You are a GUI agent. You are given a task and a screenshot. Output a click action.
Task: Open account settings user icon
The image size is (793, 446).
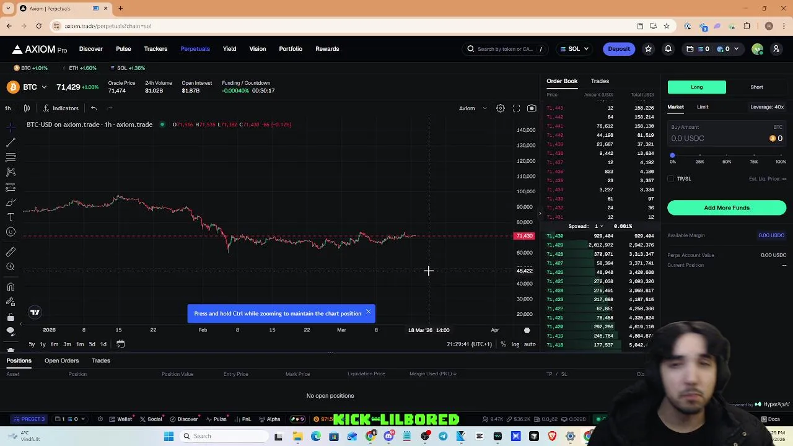pyautogui.click(x=776, y=49)
